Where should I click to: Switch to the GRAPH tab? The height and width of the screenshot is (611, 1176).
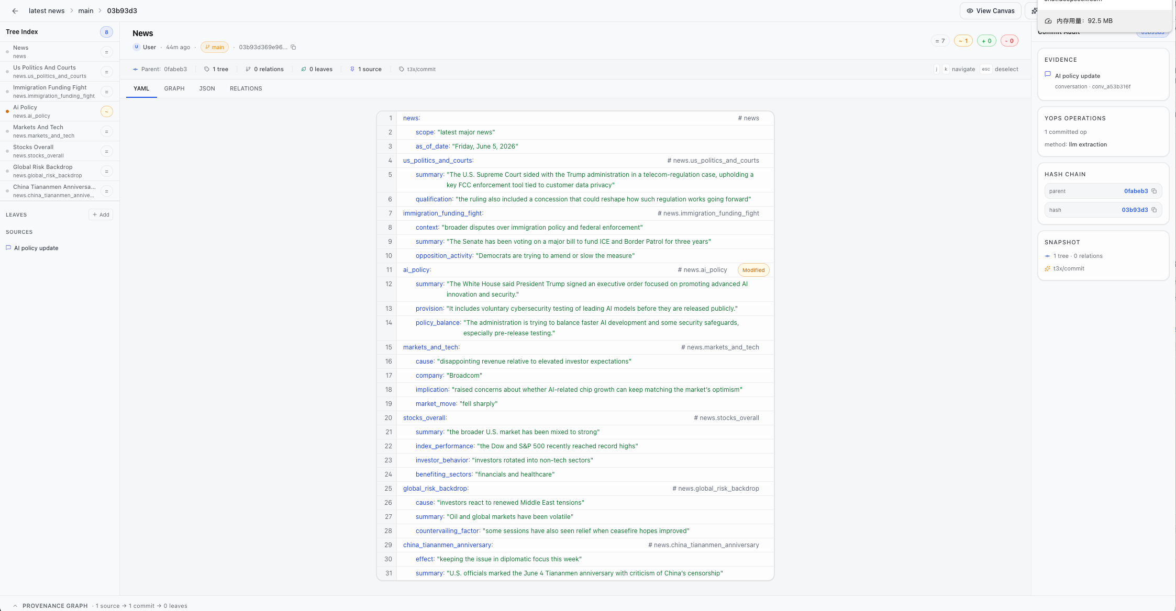click(174, 88)
